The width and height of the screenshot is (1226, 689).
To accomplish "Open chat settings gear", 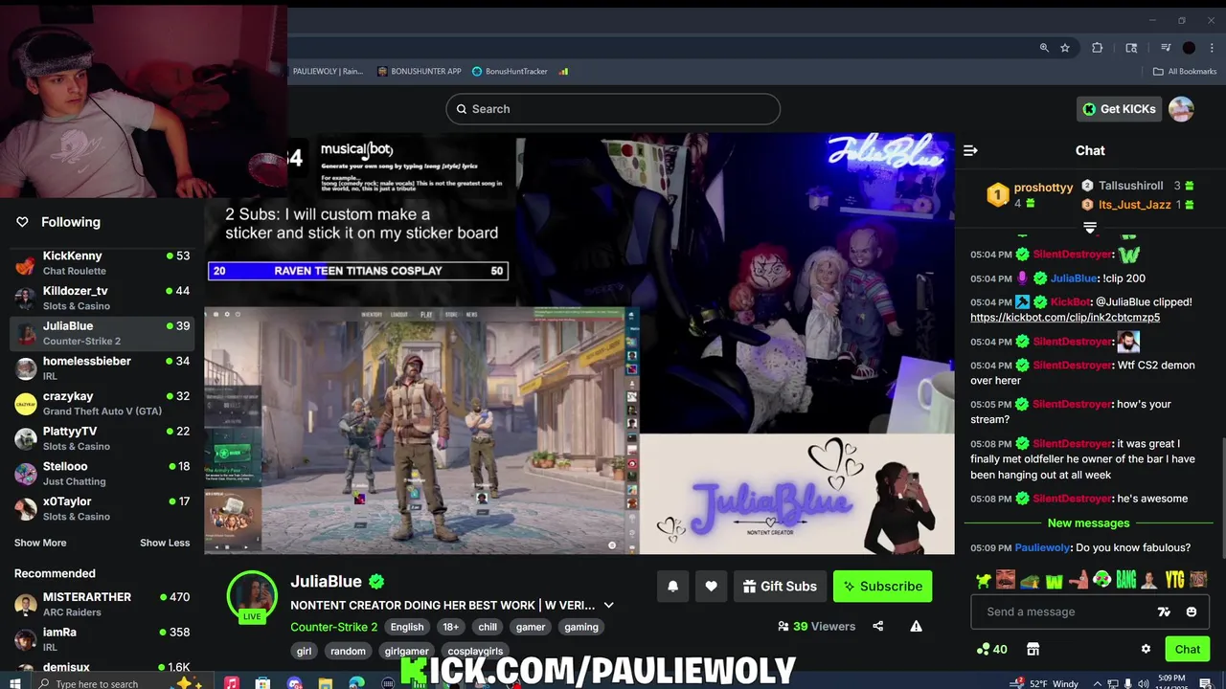I will (1146, 649).
